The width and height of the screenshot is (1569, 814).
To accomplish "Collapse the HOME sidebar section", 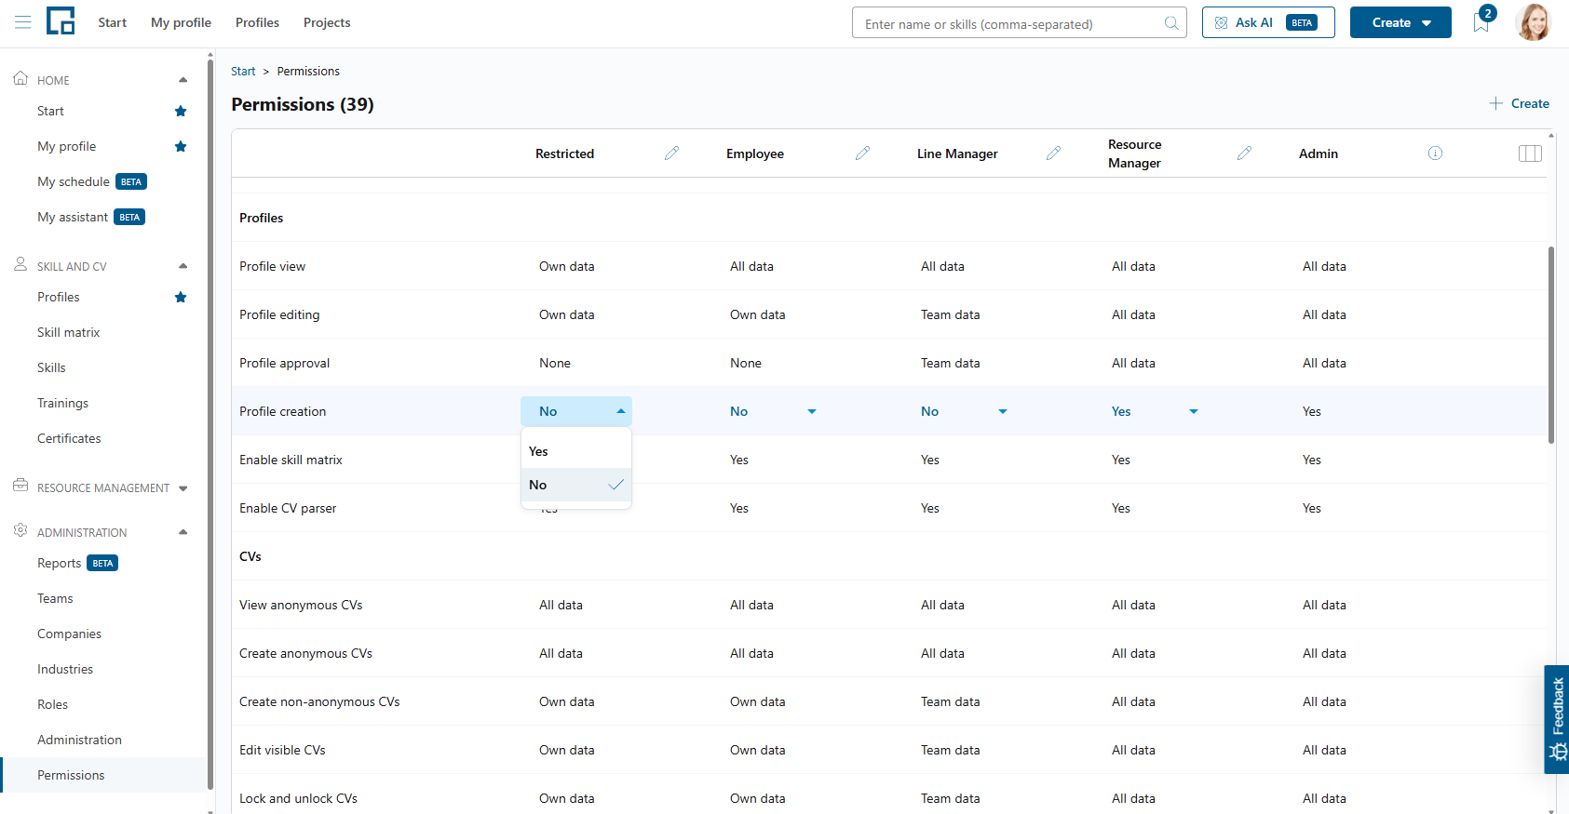I will (x=183, y=80).
